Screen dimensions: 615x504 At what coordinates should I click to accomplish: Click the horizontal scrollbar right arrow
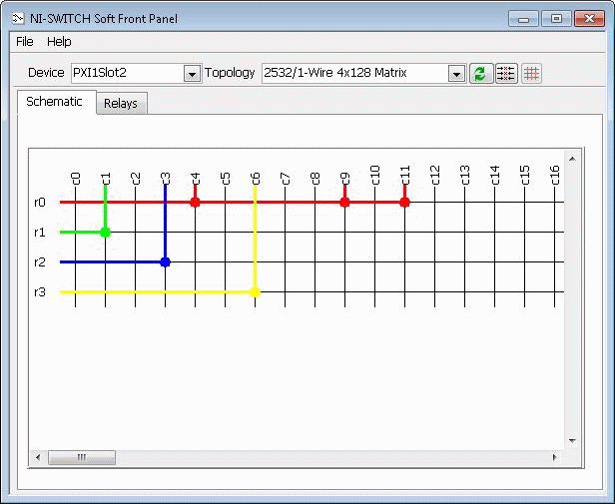coord(554,457)
